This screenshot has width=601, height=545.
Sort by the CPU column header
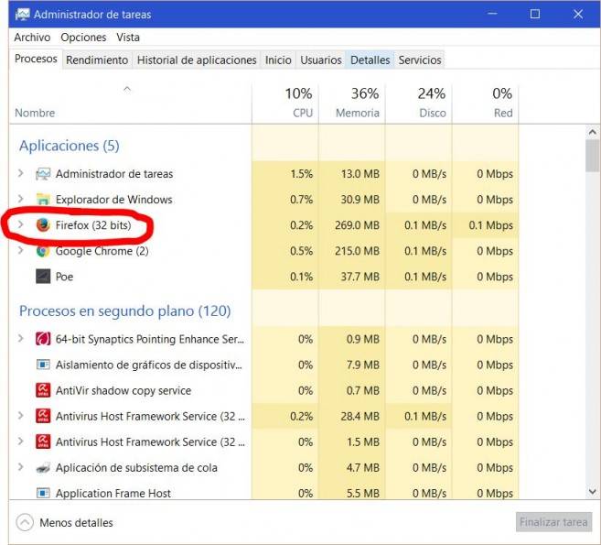tap(285, 104)
